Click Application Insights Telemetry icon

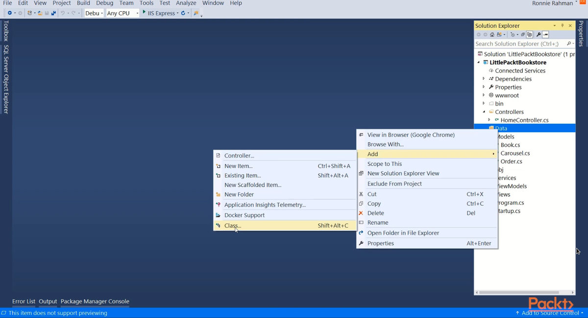coord(218,205)
